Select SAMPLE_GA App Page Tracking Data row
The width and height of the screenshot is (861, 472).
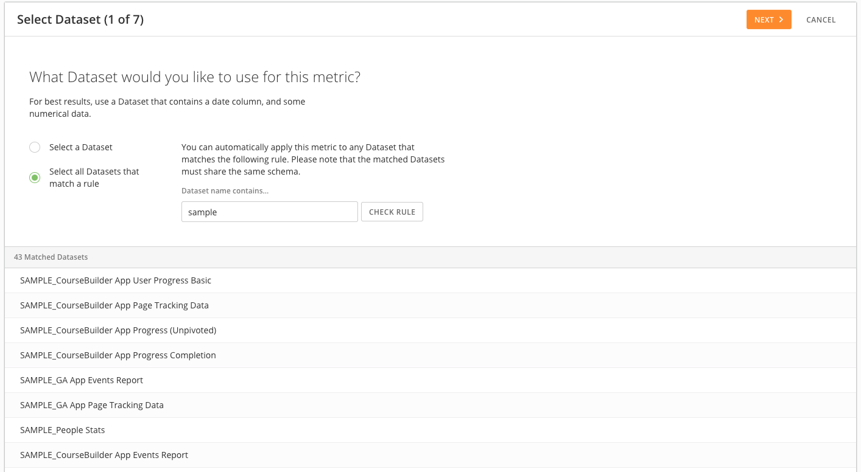coord(430,405)
